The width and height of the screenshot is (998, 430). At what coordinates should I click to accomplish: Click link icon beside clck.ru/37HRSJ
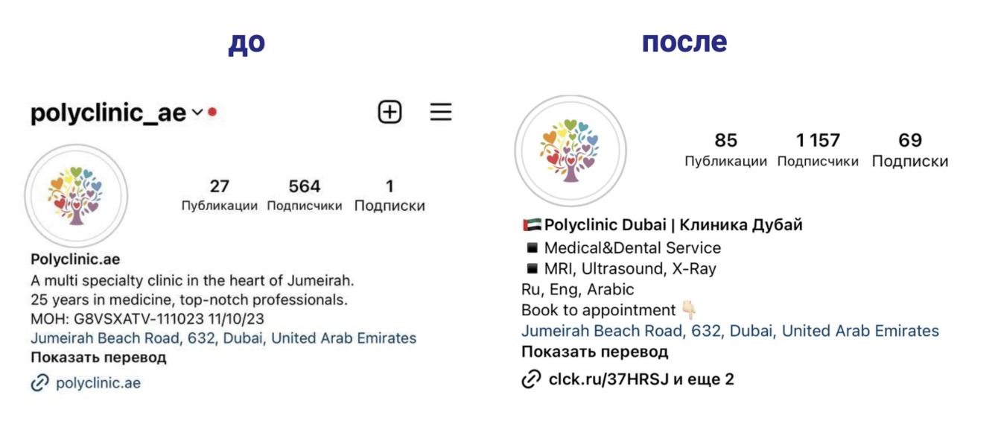click(x=531, y=379)
